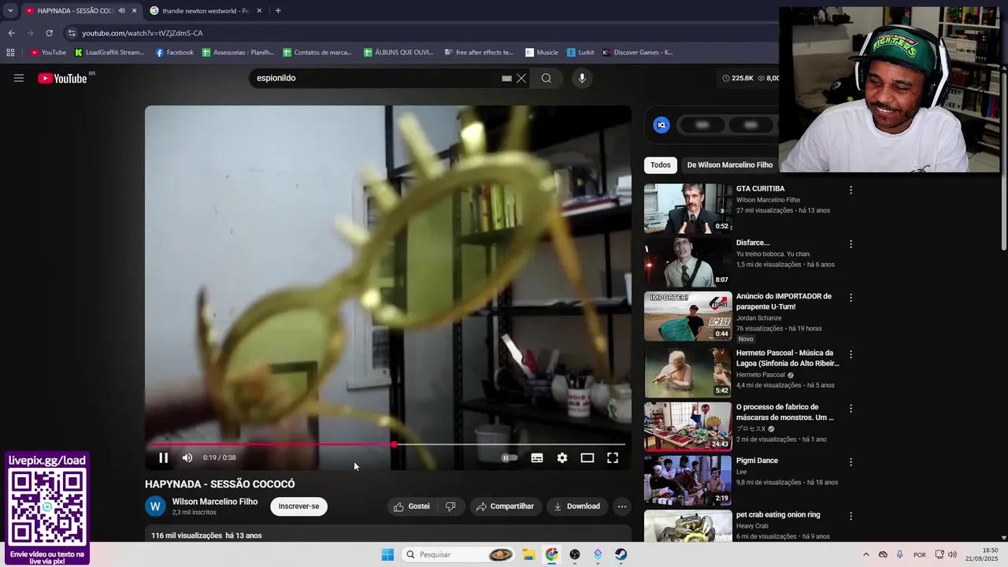The height and width of the screenshot is (567, 1008).
Task: Open Pigmi Dance video thumbnail
Action: 688,480
